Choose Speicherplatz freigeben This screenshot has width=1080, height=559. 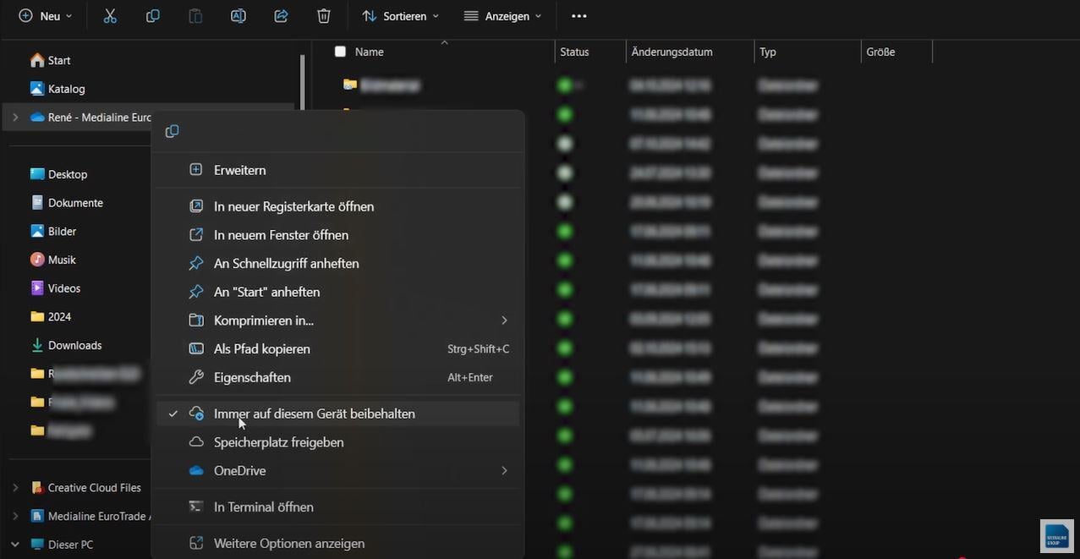[x=338, y=442]
